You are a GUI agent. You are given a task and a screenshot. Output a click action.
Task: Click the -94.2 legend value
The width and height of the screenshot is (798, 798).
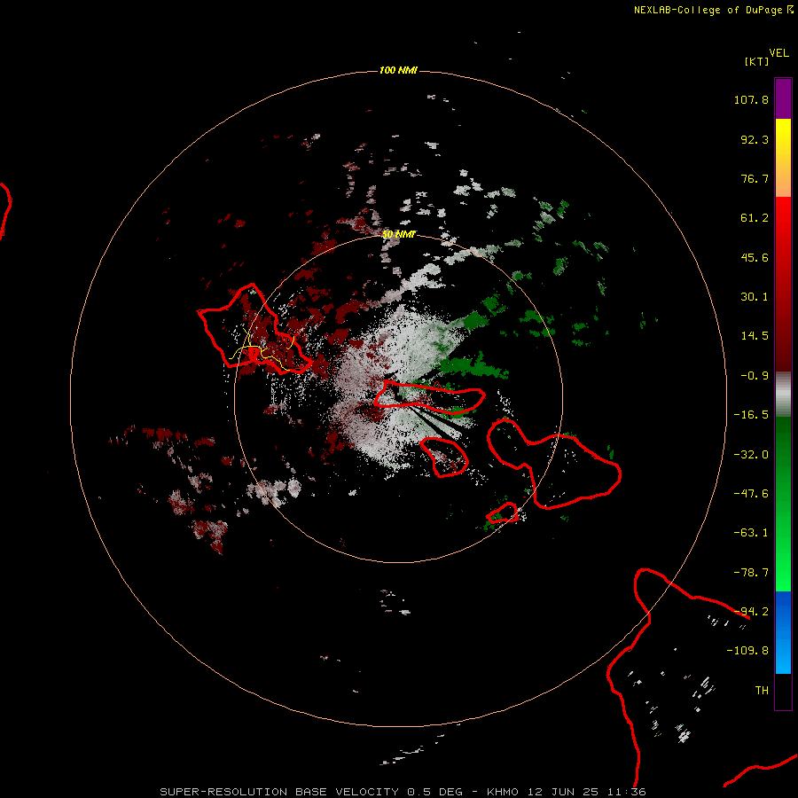point(751,612)
